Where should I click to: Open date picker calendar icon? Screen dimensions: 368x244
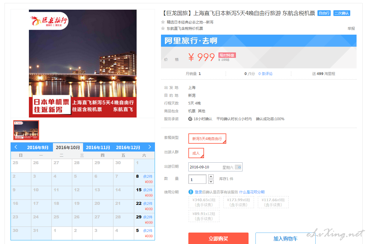[238, 167]
